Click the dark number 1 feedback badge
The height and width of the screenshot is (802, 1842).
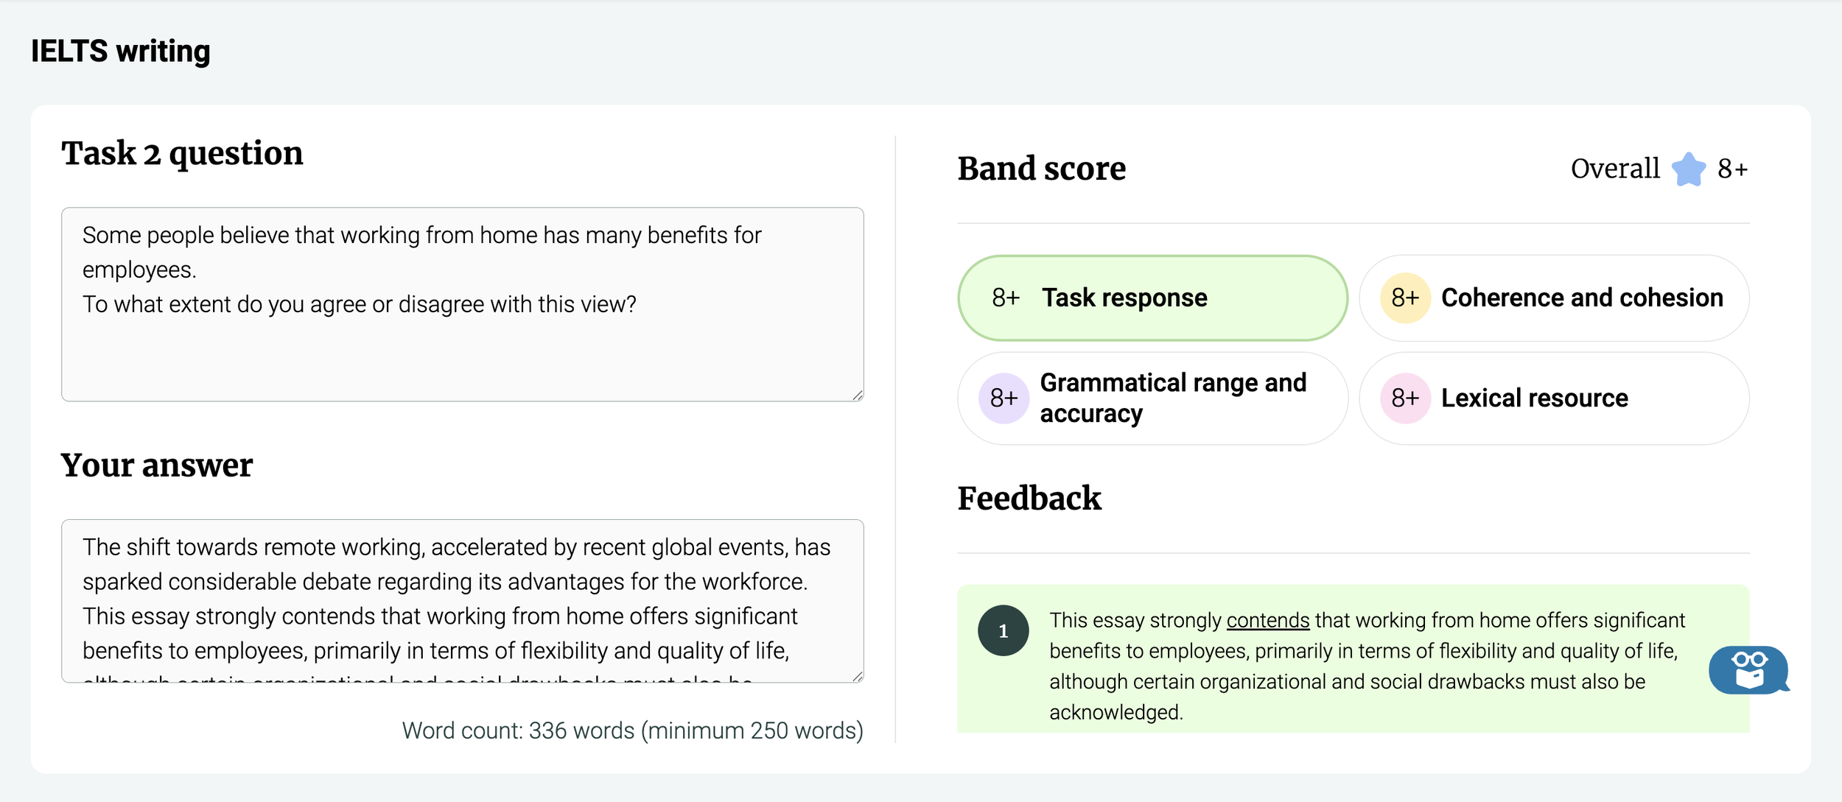pos(1003,631)
